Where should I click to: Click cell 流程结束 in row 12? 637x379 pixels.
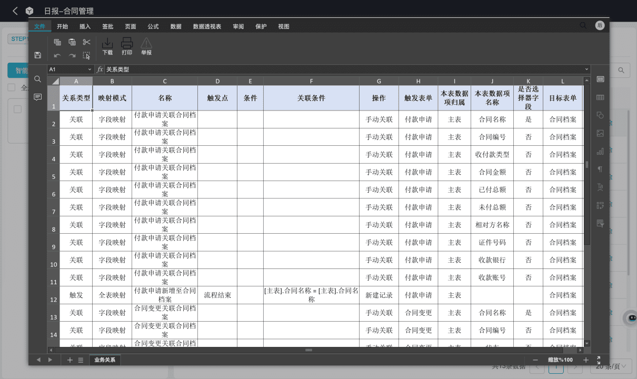217,295
